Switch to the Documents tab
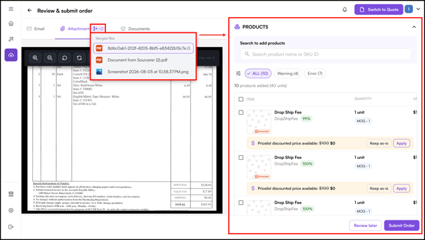Viewport: 425px width, 240px height. pos(135,28)
